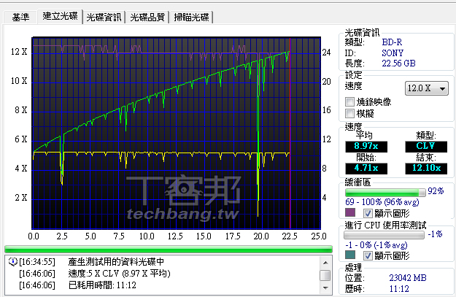The height and width of the screenshot is (297, 456).
Task: Click the disc ID value SONY
Action: tap(393, 53)
